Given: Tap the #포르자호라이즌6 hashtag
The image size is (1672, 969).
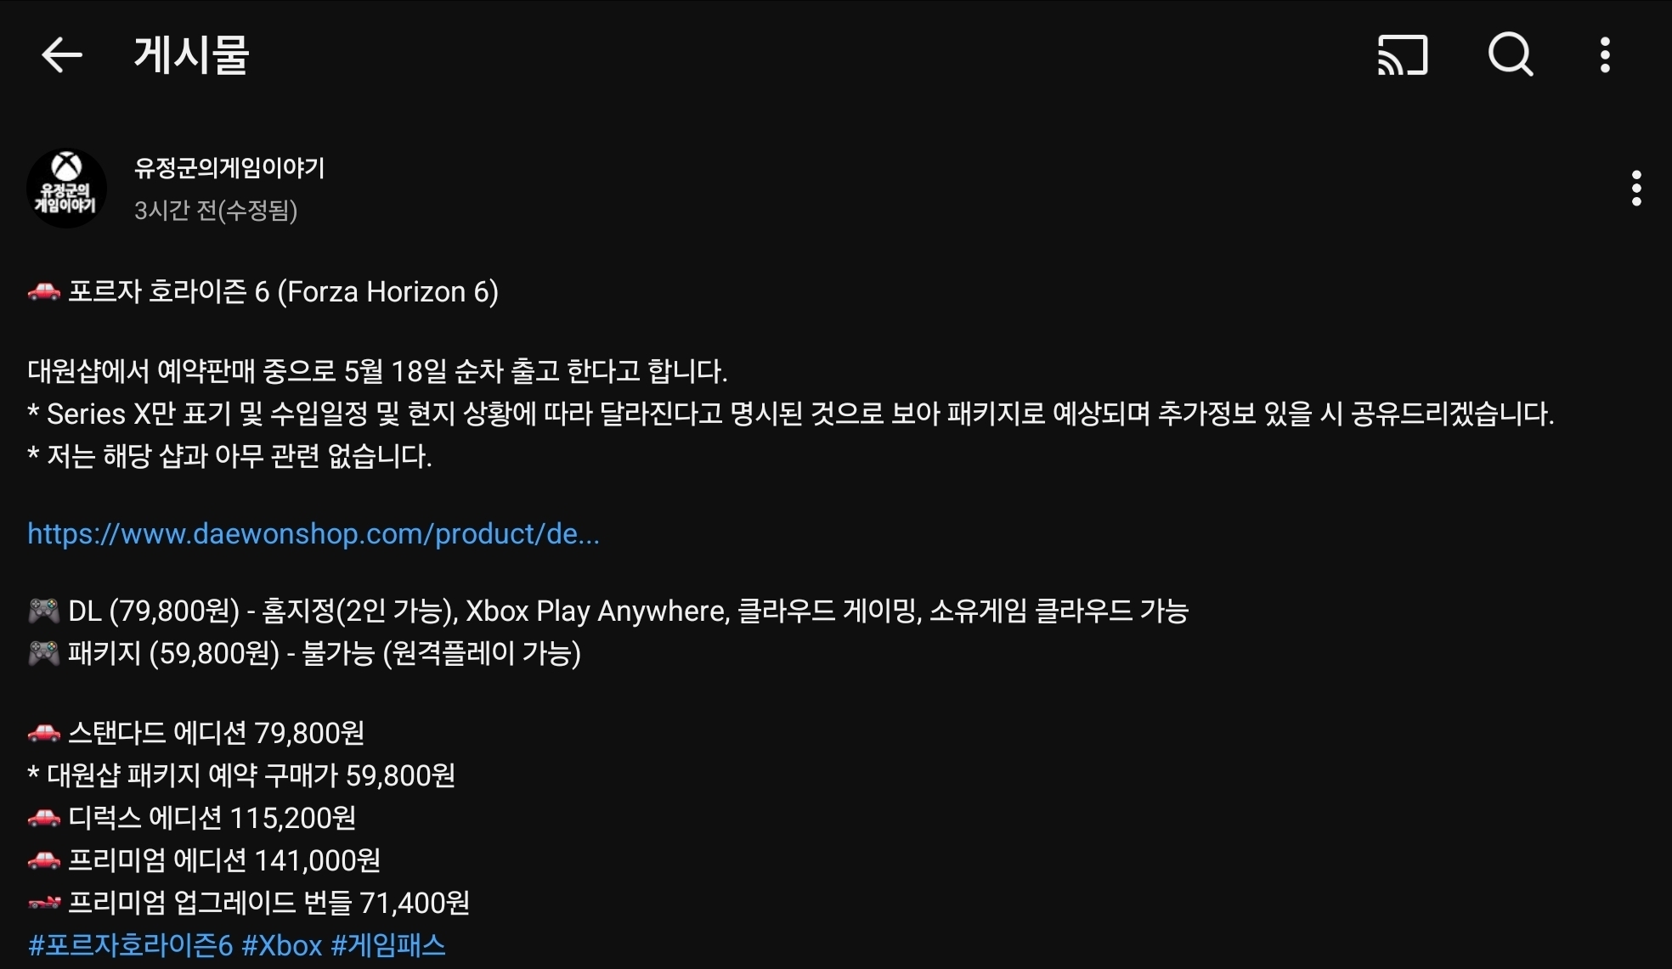Looking at the screenshot, I should [x=130, y=945].
